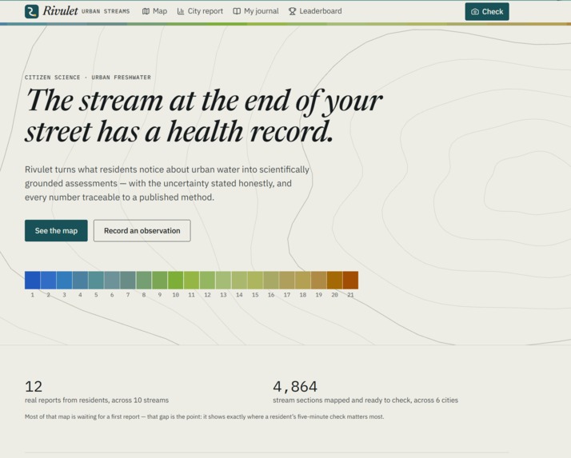Screen dimensions: 571x458
Task: Select color swatch numbered 13
Action: [223, 280]
